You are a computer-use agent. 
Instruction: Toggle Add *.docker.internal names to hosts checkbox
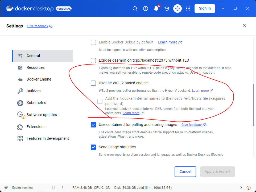coord(100,101)
